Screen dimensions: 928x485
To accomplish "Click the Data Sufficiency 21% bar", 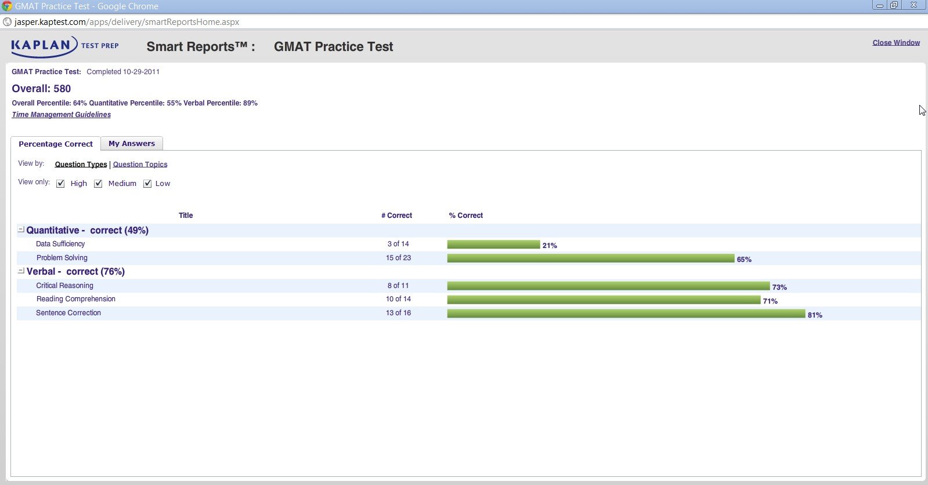I will click(493, 245).
